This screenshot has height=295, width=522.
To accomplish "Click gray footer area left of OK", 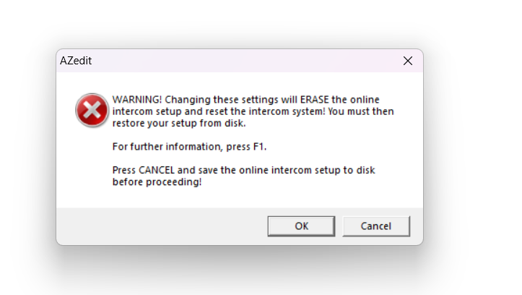I will tap(159, 226).
